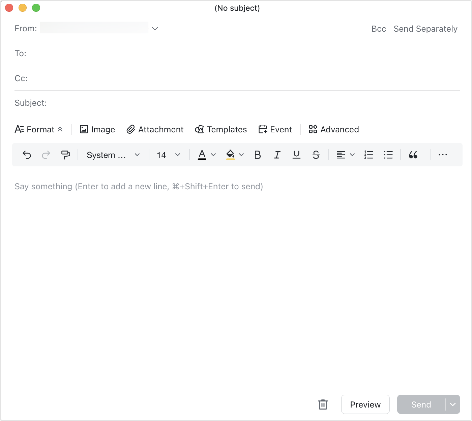
Task: Preview the email before sending
Action: (365, 404)
